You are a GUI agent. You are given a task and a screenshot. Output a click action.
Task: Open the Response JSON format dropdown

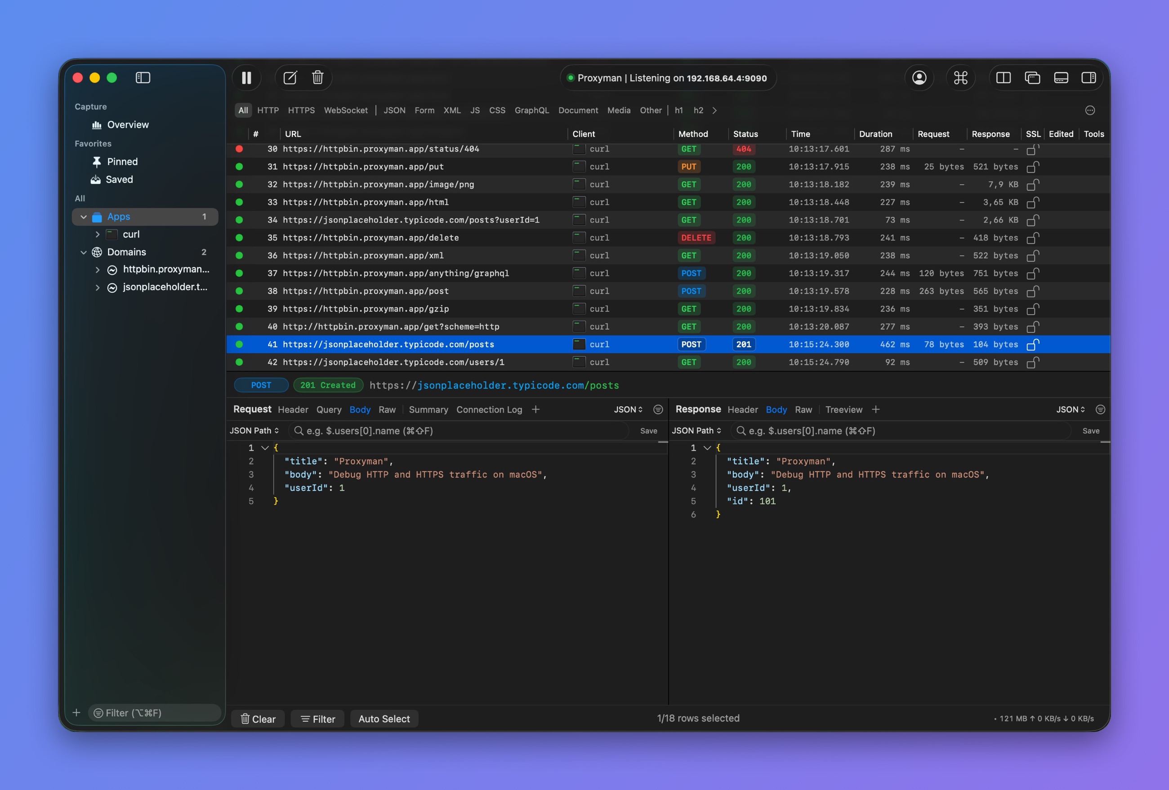point(1071,410)
